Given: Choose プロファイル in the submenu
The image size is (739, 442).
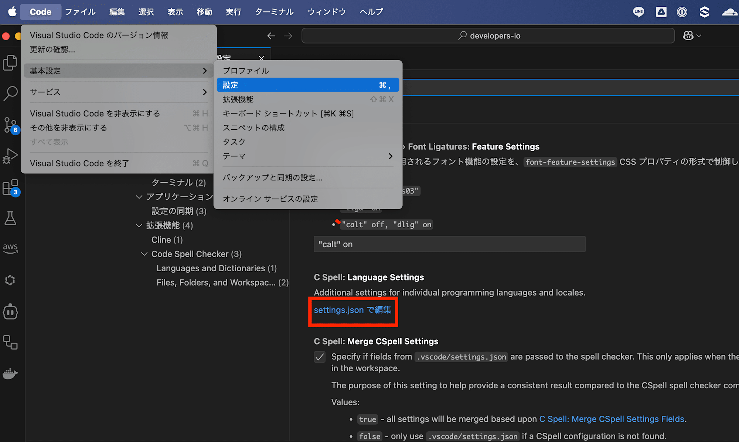Looking at the screenshot, I should [308, 71].
